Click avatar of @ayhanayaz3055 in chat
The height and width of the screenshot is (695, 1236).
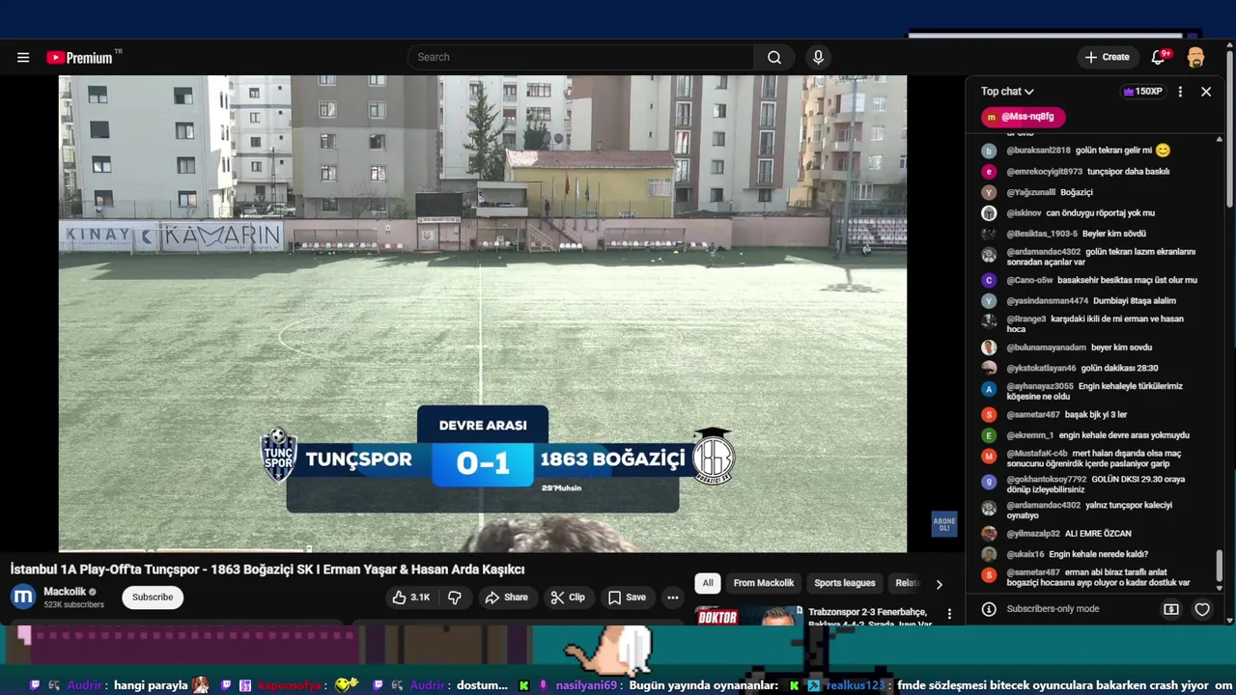989,389
